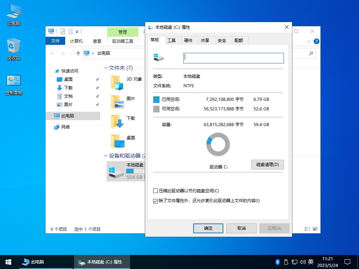Viewport: 359px width, 269px height.
Task: Enable 压缩此驱动器以节约磁盘空间 checkbox
Action: coord(155,191)
